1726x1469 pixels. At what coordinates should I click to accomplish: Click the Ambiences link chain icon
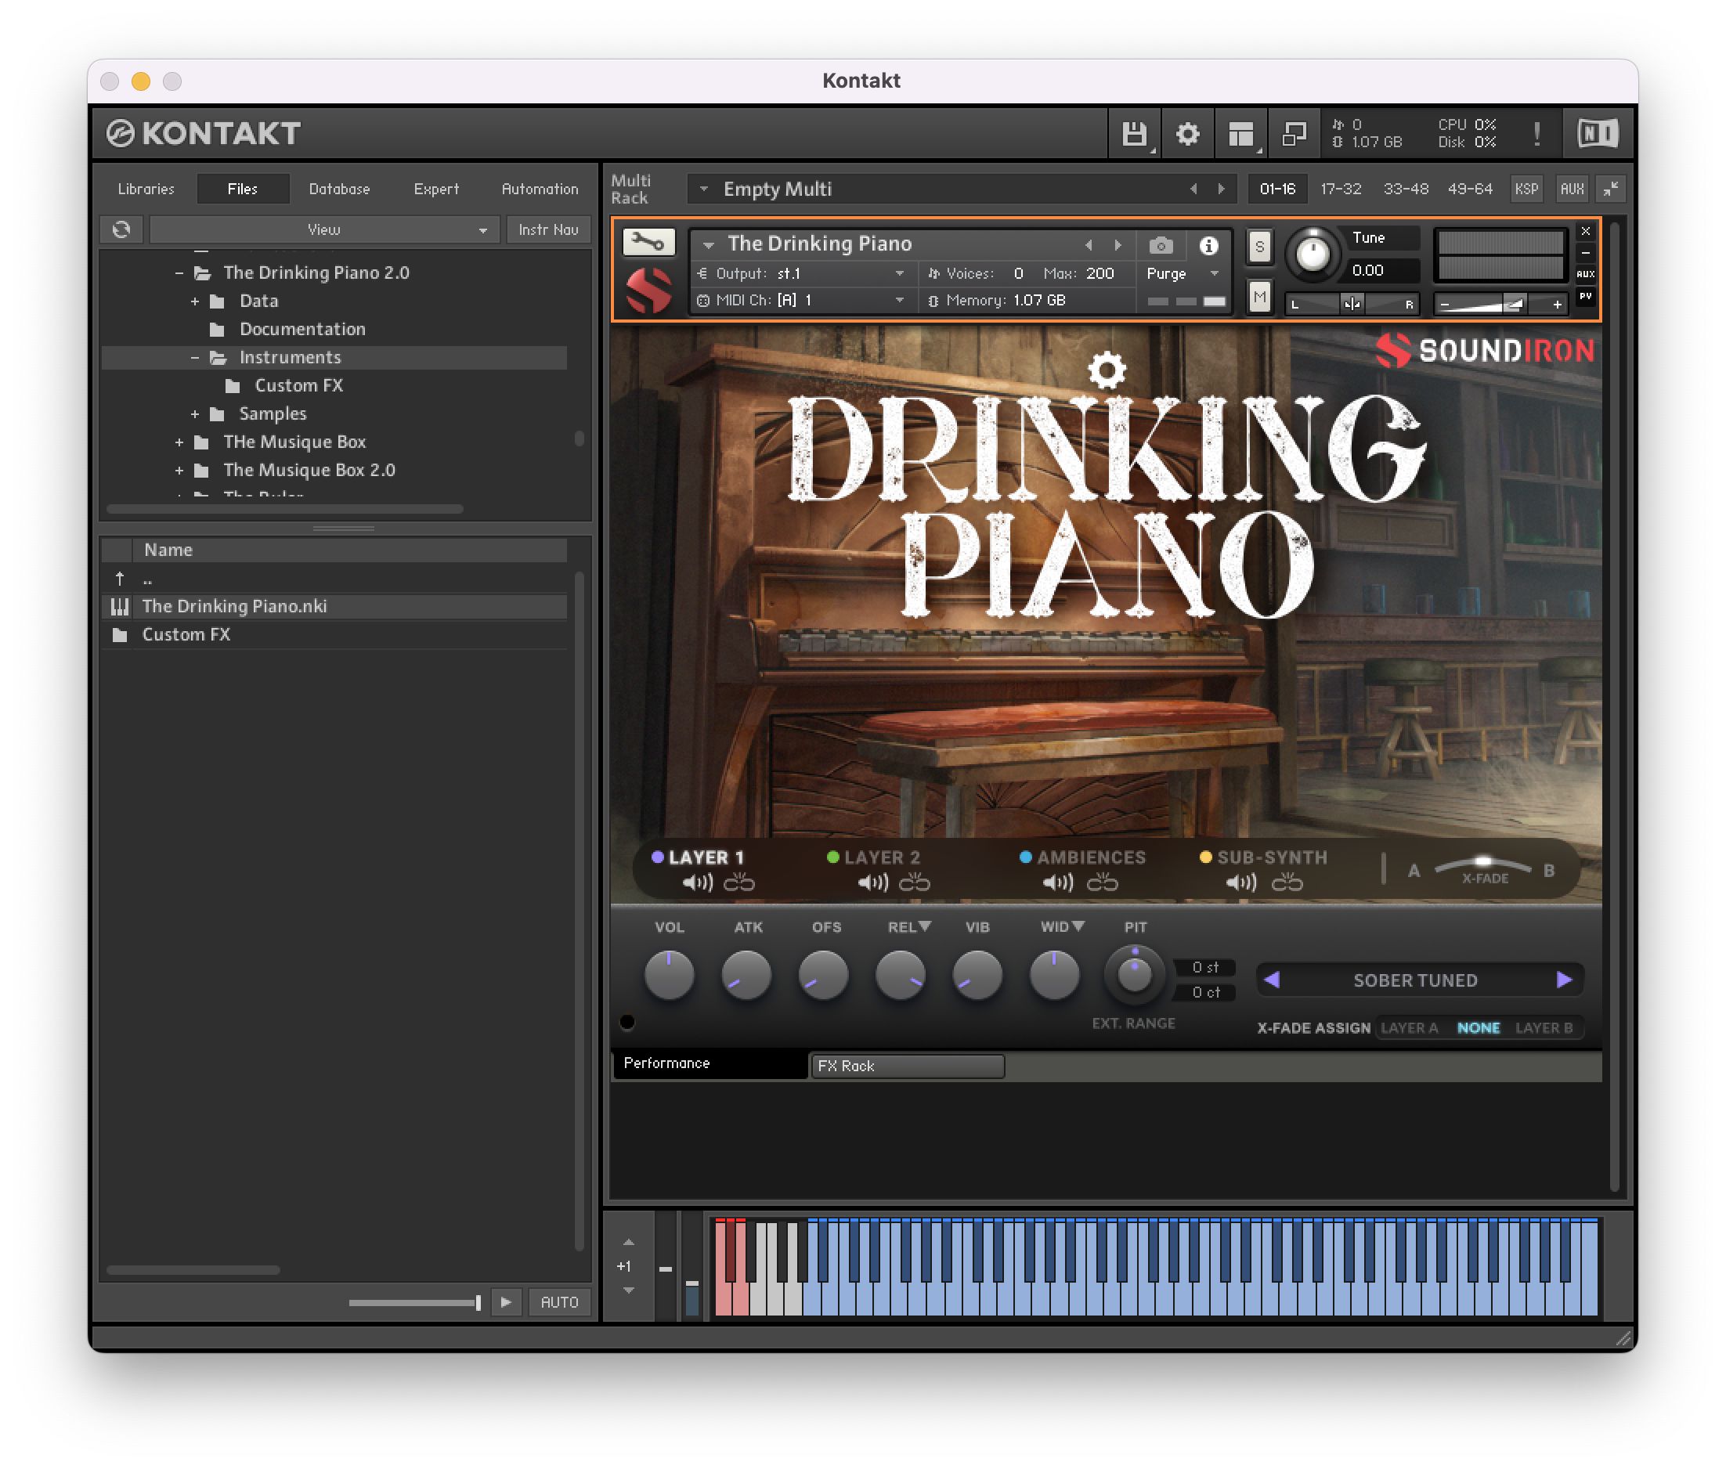coord(1103,882)
